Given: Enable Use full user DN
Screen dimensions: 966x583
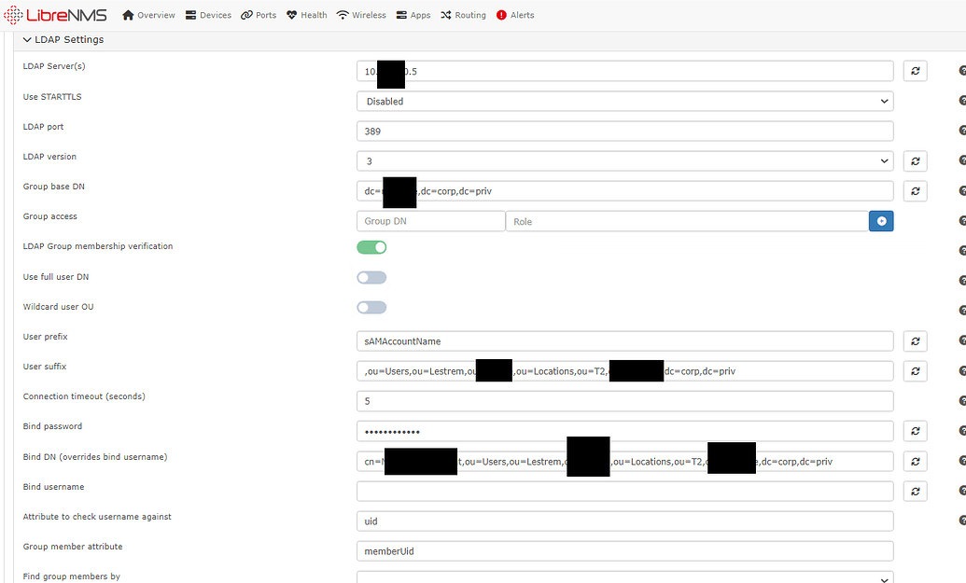Looking at the screenshot, I should (371, 277).
